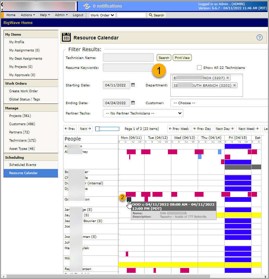Click the Mon (04/11) column header
This screenshot has width=269, height=279.
[x=131, y=137]
